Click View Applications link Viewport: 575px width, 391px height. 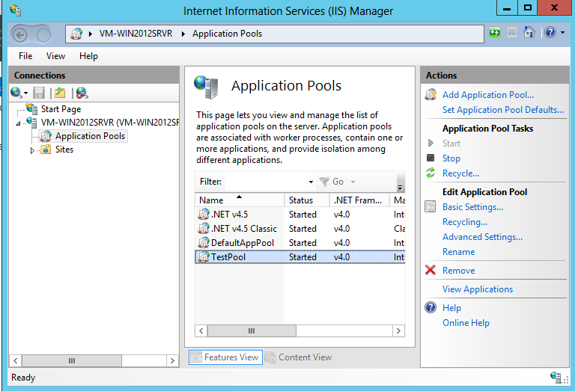[478, 289]
